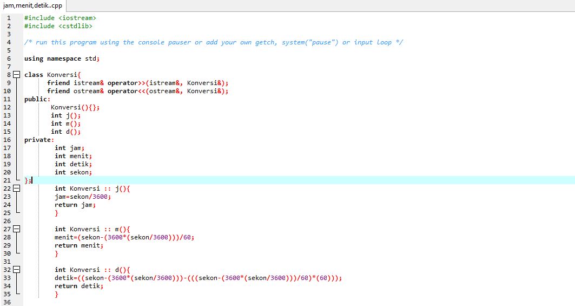The image size is (575, 306).
Task: Click the 'int jam;' member line
Action: (70, 148)
